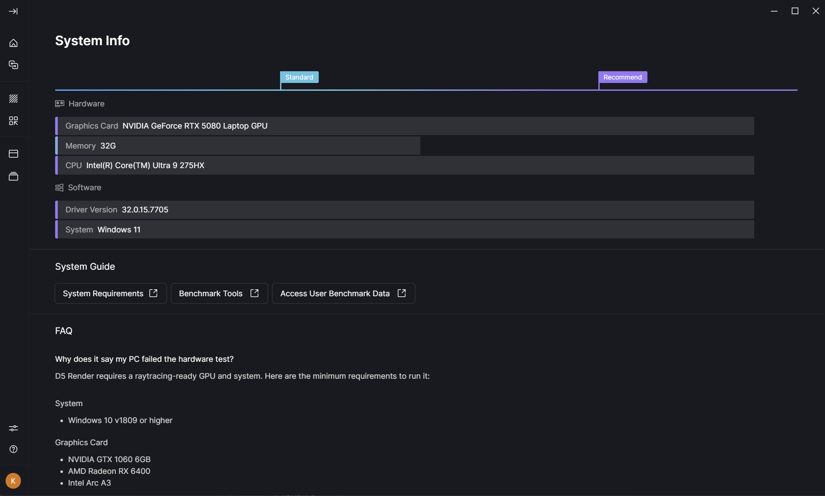Select the CPU Intel Core Ultra 9 row
This screenshot has width=825, height=496.
coord(405,165)
